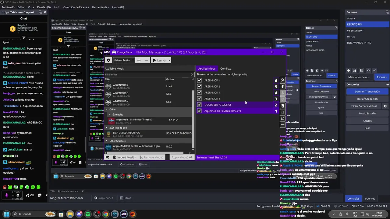Click mods folder icon beside Import Mod(s)
The height and width of the screenshot is (219, 390).
click(x=107, y=157)
